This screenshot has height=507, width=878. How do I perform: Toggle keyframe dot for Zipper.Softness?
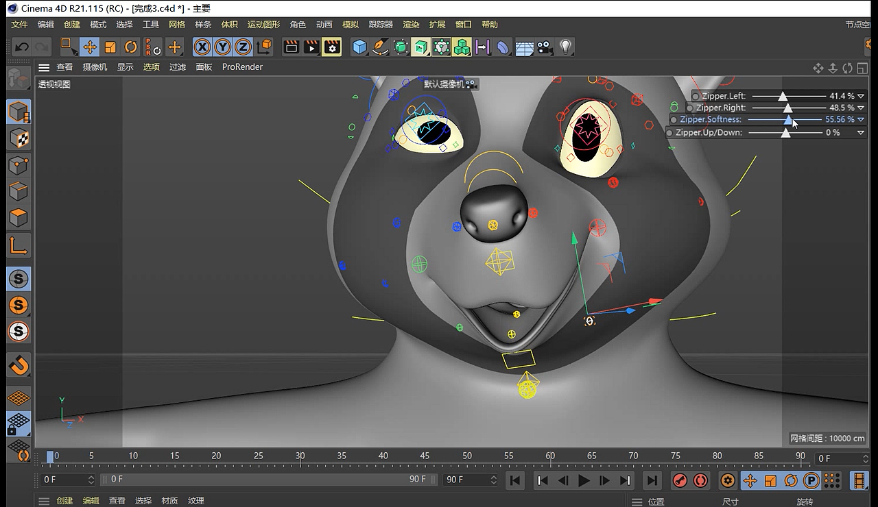[674, 120]
